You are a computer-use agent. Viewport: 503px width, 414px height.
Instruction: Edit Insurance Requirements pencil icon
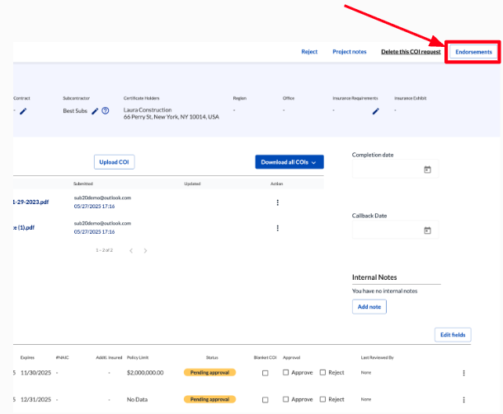[x=376, y=111]
